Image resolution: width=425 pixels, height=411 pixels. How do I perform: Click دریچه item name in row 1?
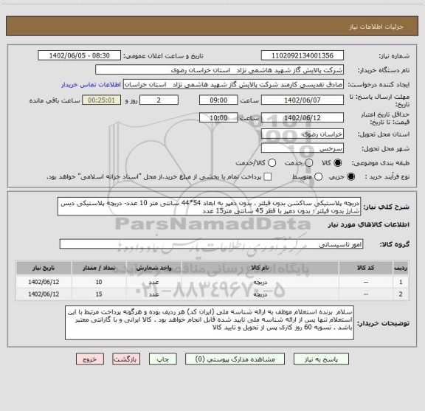click(260, 282)
